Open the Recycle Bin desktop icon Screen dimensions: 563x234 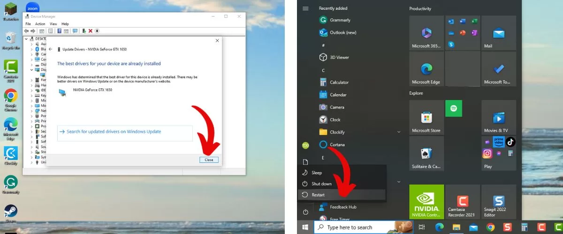10,40
